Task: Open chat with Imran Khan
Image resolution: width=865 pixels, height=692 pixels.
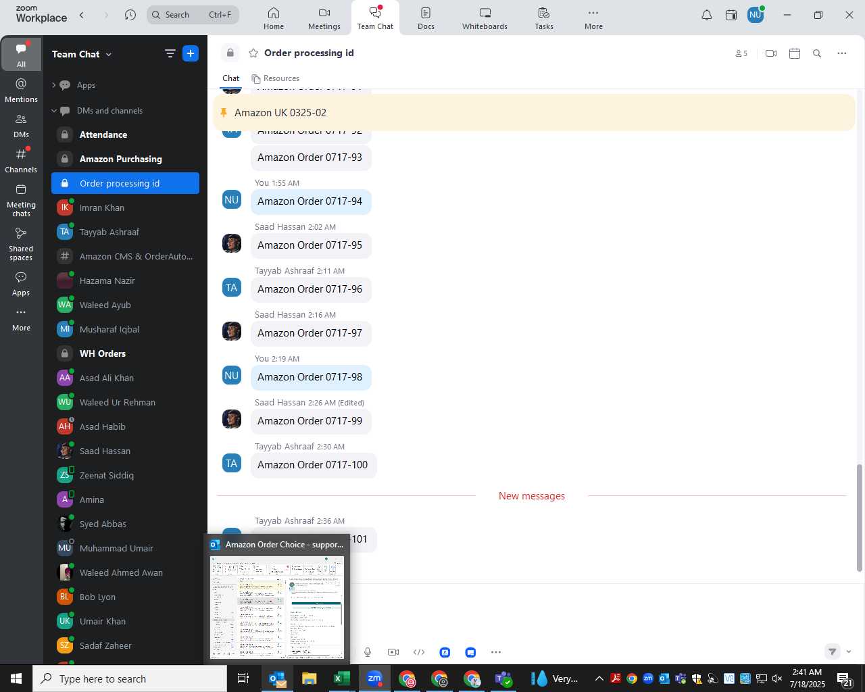Action: click(x=125, y=207)
